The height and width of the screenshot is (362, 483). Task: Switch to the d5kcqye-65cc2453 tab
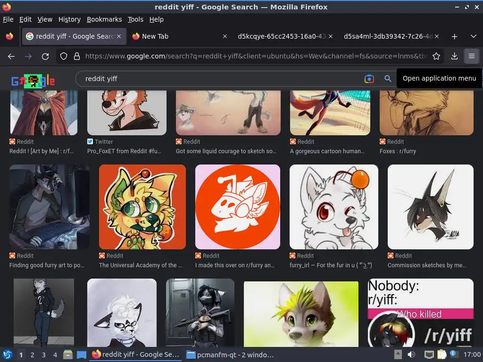pyautogui.click(x=285, y=36)
